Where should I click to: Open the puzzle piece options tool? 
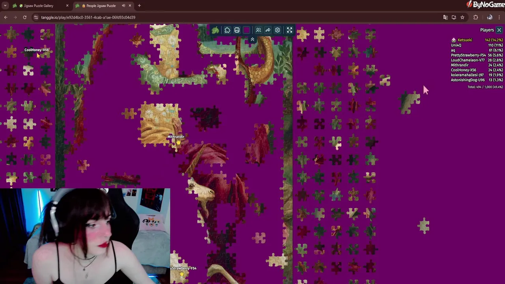pyautogui.click(x=227, y=30)
